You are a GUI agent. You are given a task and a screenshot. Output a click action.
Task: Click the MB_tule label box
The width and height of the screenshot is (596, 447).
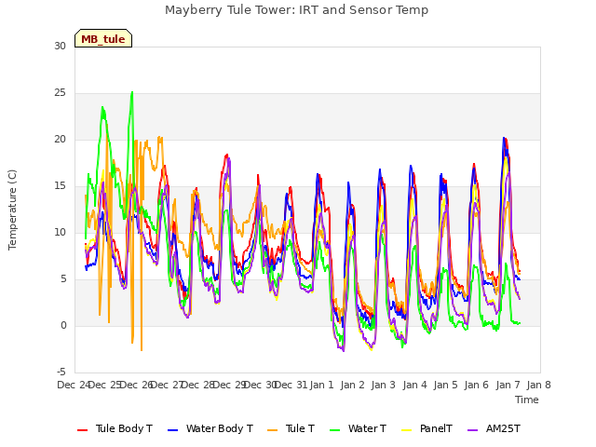pos(103,38)
